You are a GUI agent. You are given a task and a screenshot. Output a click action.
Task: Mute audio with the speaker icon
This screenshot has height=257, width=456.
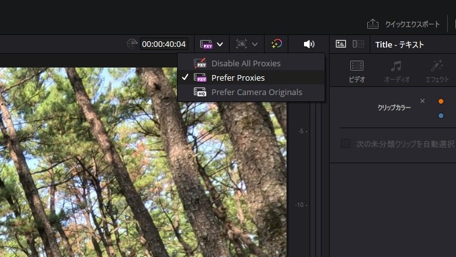tap(309, 44)
